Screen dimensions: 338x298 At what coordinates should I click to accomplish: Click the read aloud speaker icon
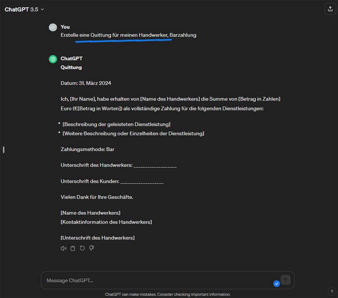(x=63, y=248)
